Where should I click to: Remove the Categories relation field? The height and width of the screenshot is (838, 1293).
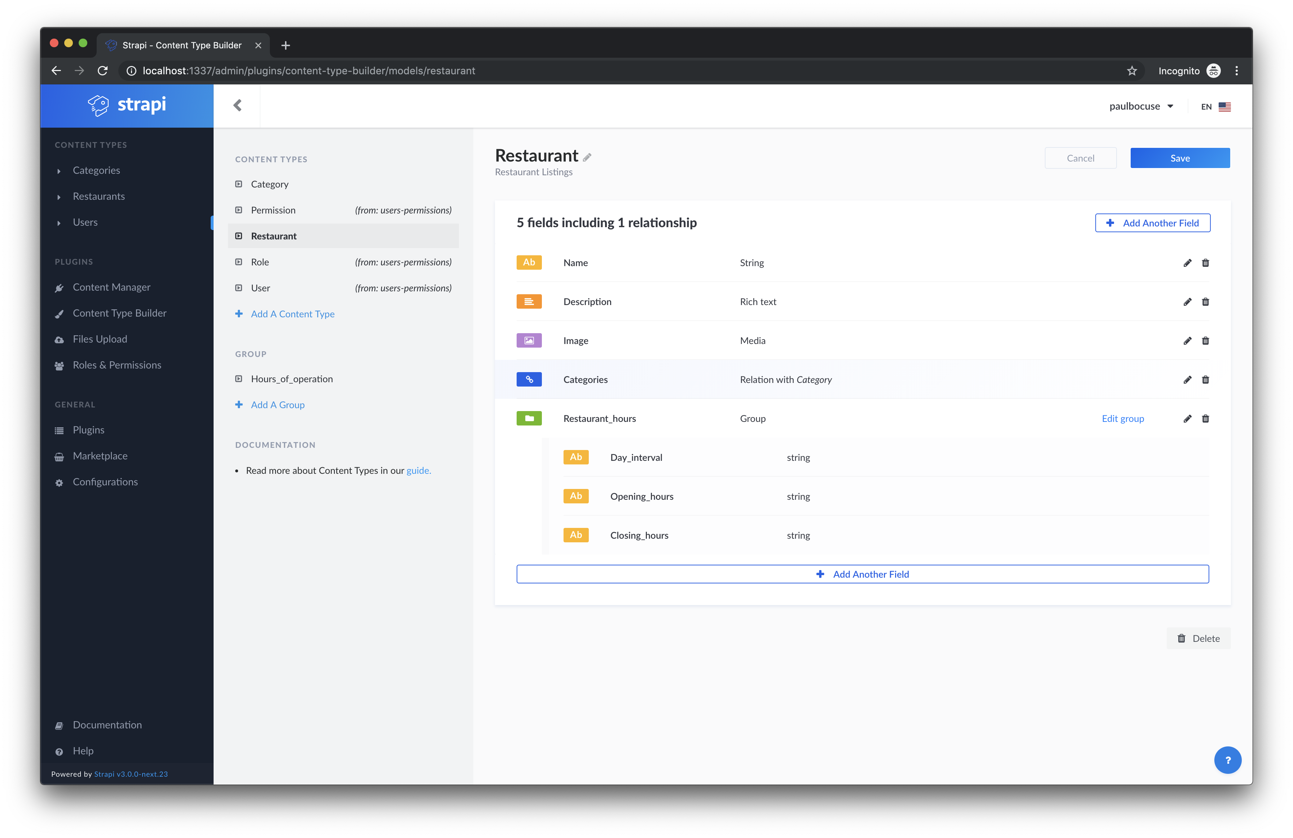(x=1205, y=380)
